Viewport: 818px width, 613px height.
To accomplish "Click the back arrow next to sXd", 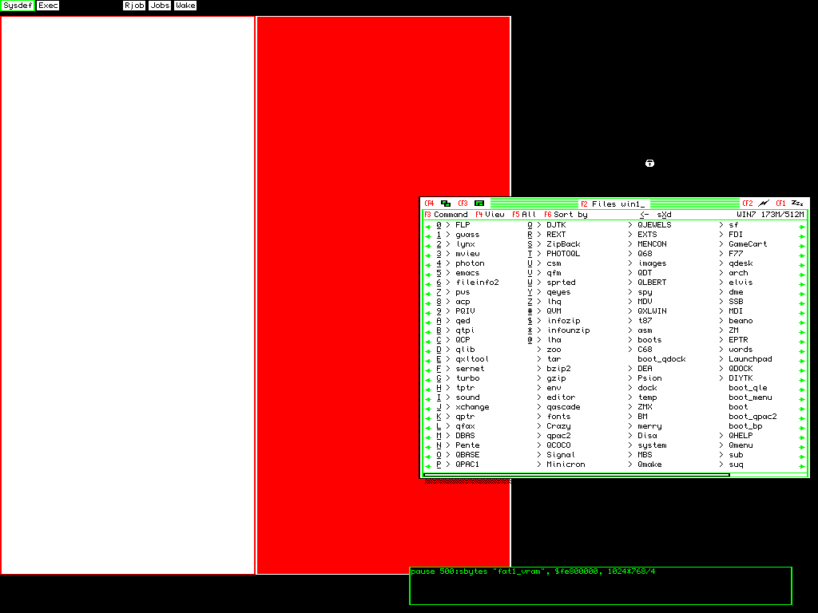I will tap(644, 215).
